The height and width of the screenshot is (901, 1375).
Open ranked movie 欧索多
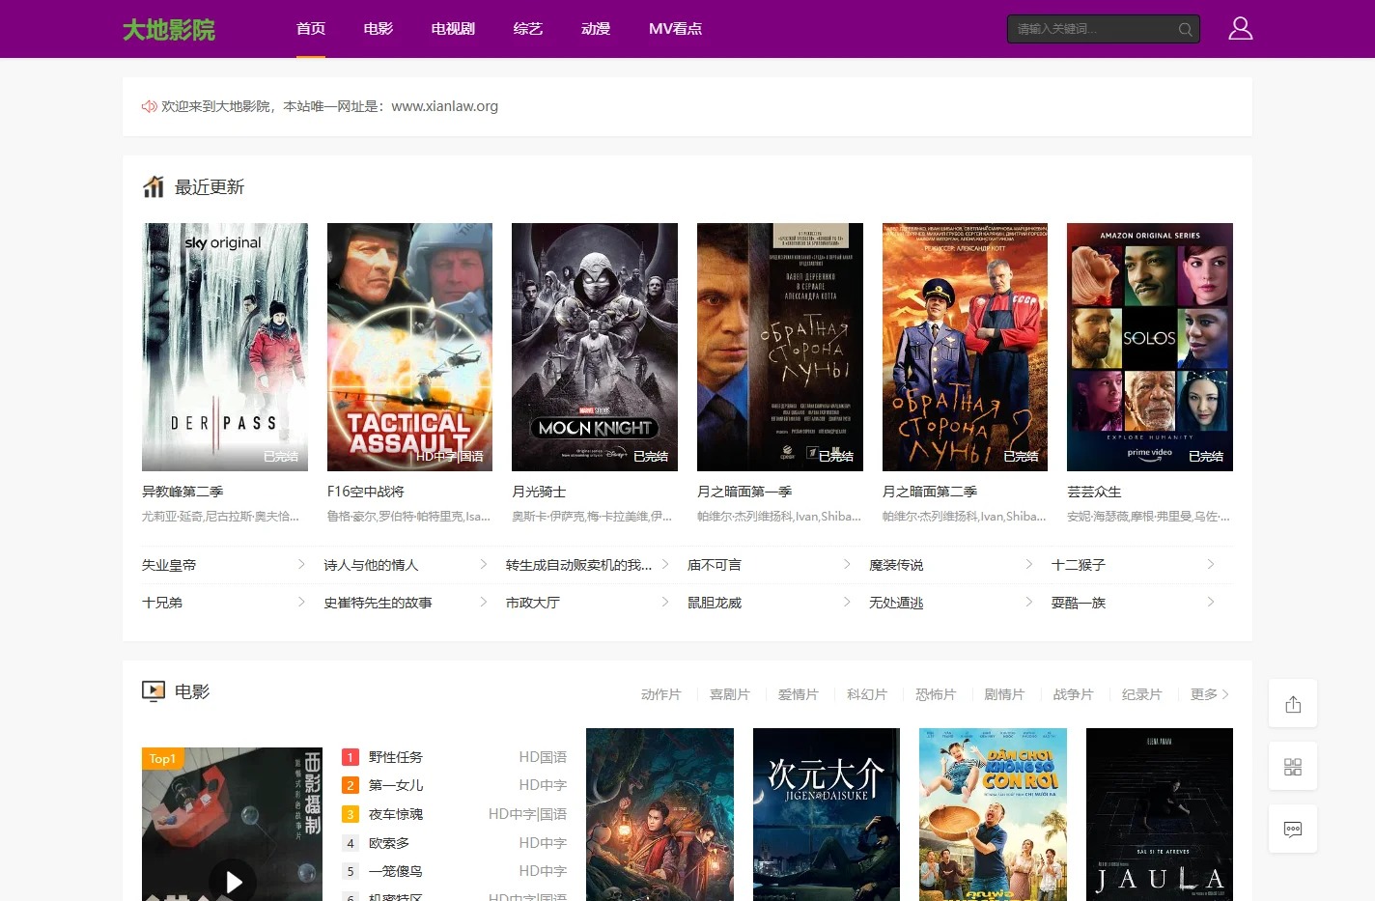[389, 843]
